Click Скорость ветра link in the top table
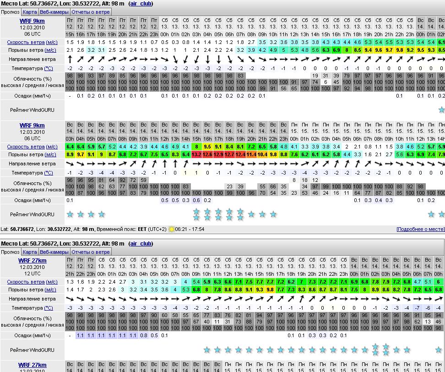This screenshot has height=372, width=445. click(x=26, y=42)
